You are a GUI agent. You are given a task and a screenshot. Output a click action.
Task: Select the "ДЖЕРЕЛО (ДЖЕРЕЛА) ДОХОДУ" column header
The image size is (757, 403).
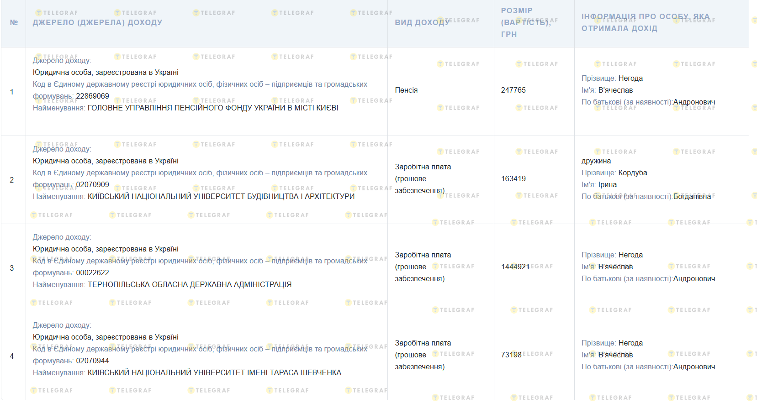click(x=97, y=22)
